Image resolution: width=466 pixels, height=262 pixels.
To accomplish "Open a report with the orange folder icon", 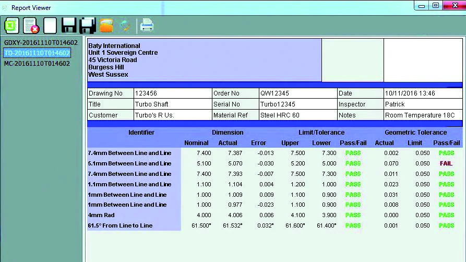I will coord(106,26).
